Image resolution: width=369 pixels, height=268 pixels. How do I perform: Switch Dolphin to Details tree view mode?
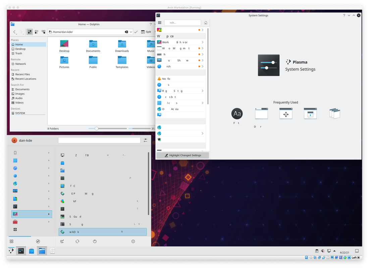pos(43,32)
